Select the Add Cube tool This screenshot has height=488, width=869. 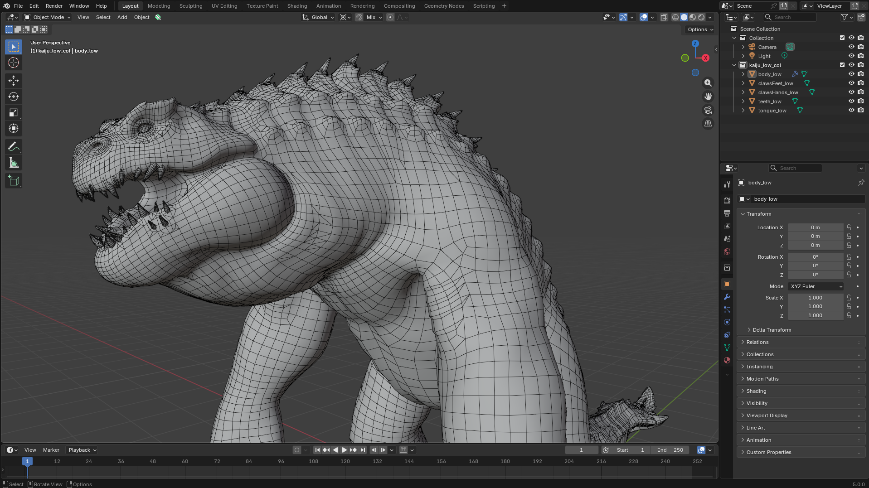pyautogui.click(x=14, y=181)
